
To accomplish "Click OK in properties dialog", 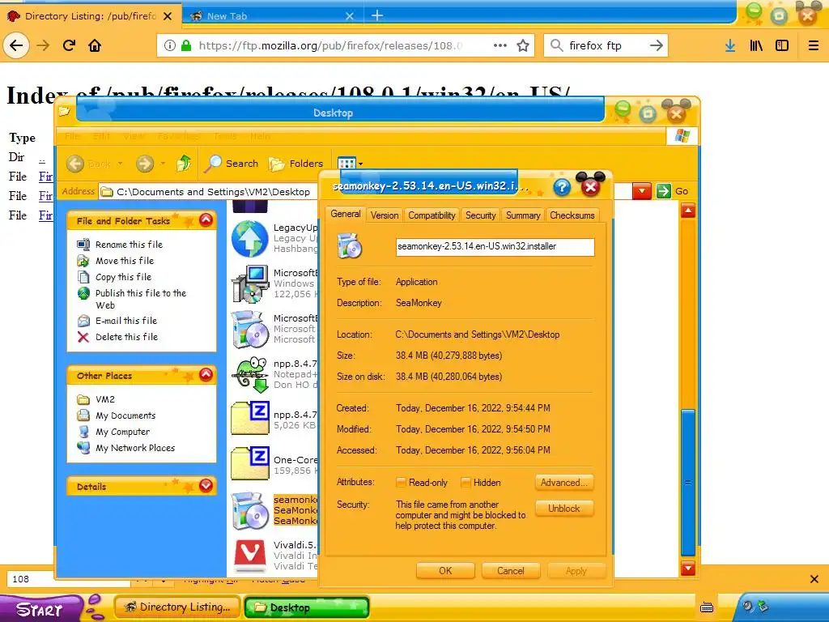I will point(445,571).
